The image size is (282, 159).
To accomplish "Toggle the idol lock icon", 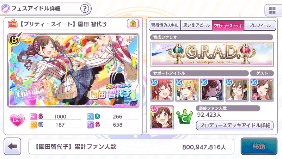I will [133, 24].
